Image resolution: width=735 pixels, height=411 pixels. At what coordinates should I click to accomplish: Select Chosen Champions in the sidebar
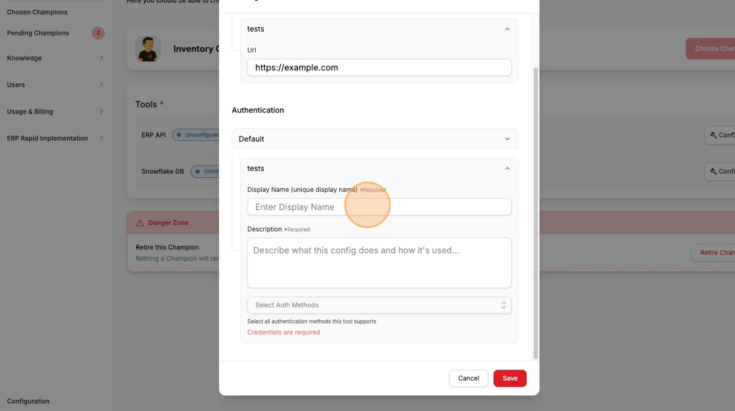pos(38,11)
